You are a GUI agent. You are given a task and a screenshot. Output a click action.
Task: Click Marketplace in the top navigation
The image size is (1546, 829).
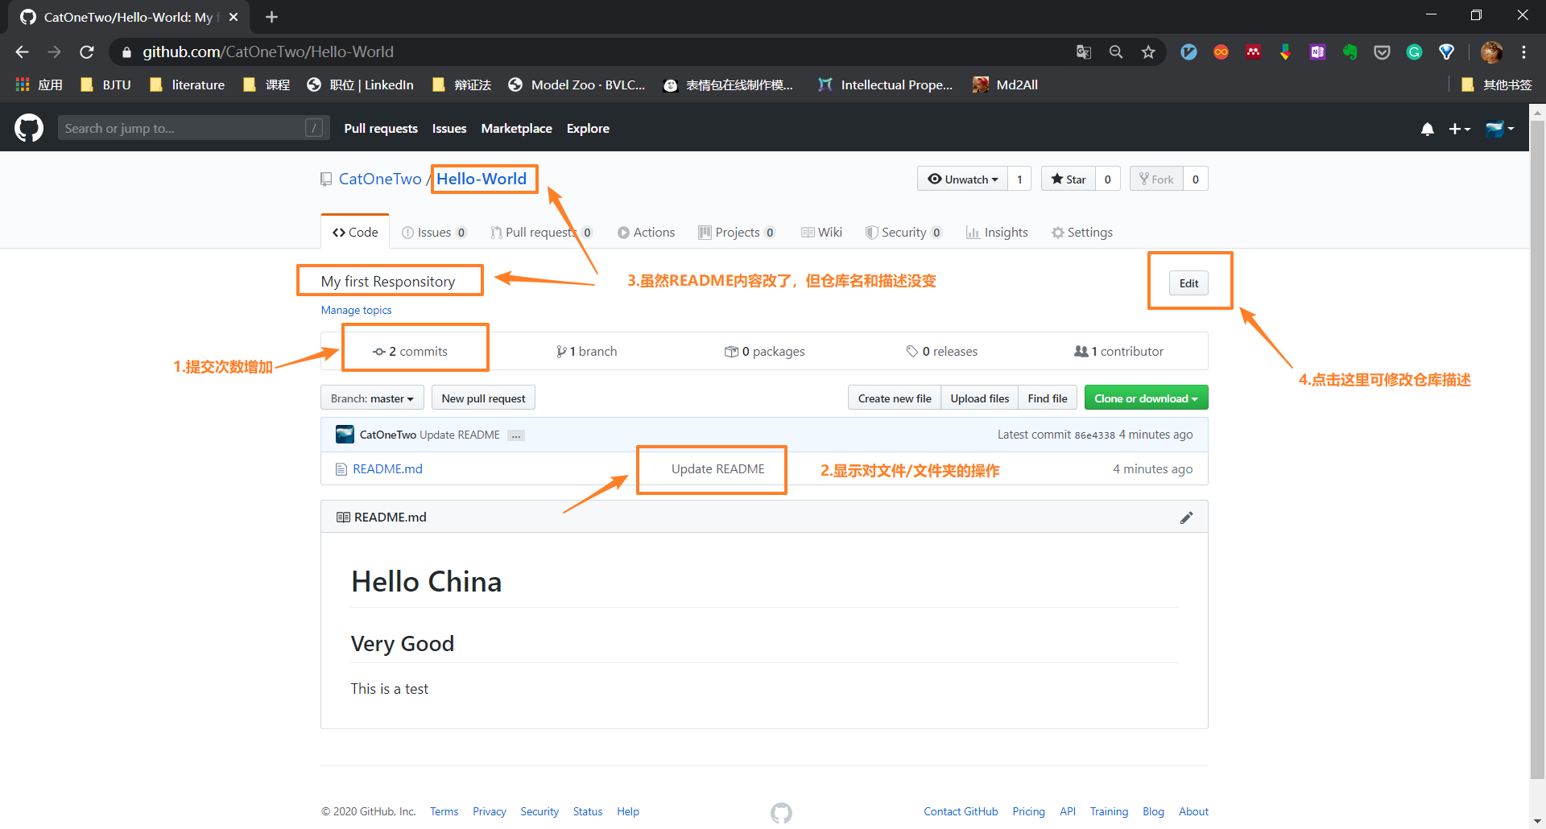(x=516, y=129)
